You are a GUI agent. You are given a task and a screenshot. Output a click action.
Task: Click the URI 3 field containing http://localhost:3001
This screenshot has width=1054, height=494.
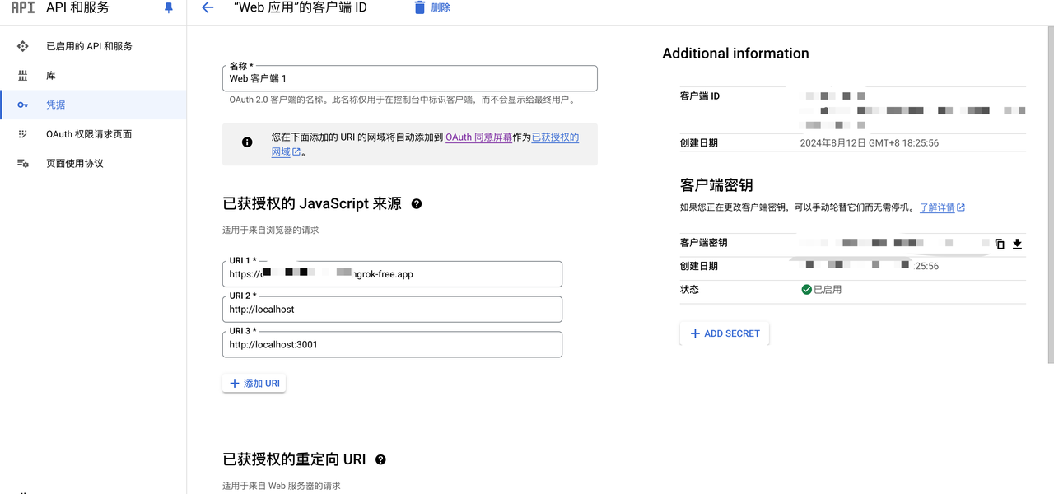(392, 345)
